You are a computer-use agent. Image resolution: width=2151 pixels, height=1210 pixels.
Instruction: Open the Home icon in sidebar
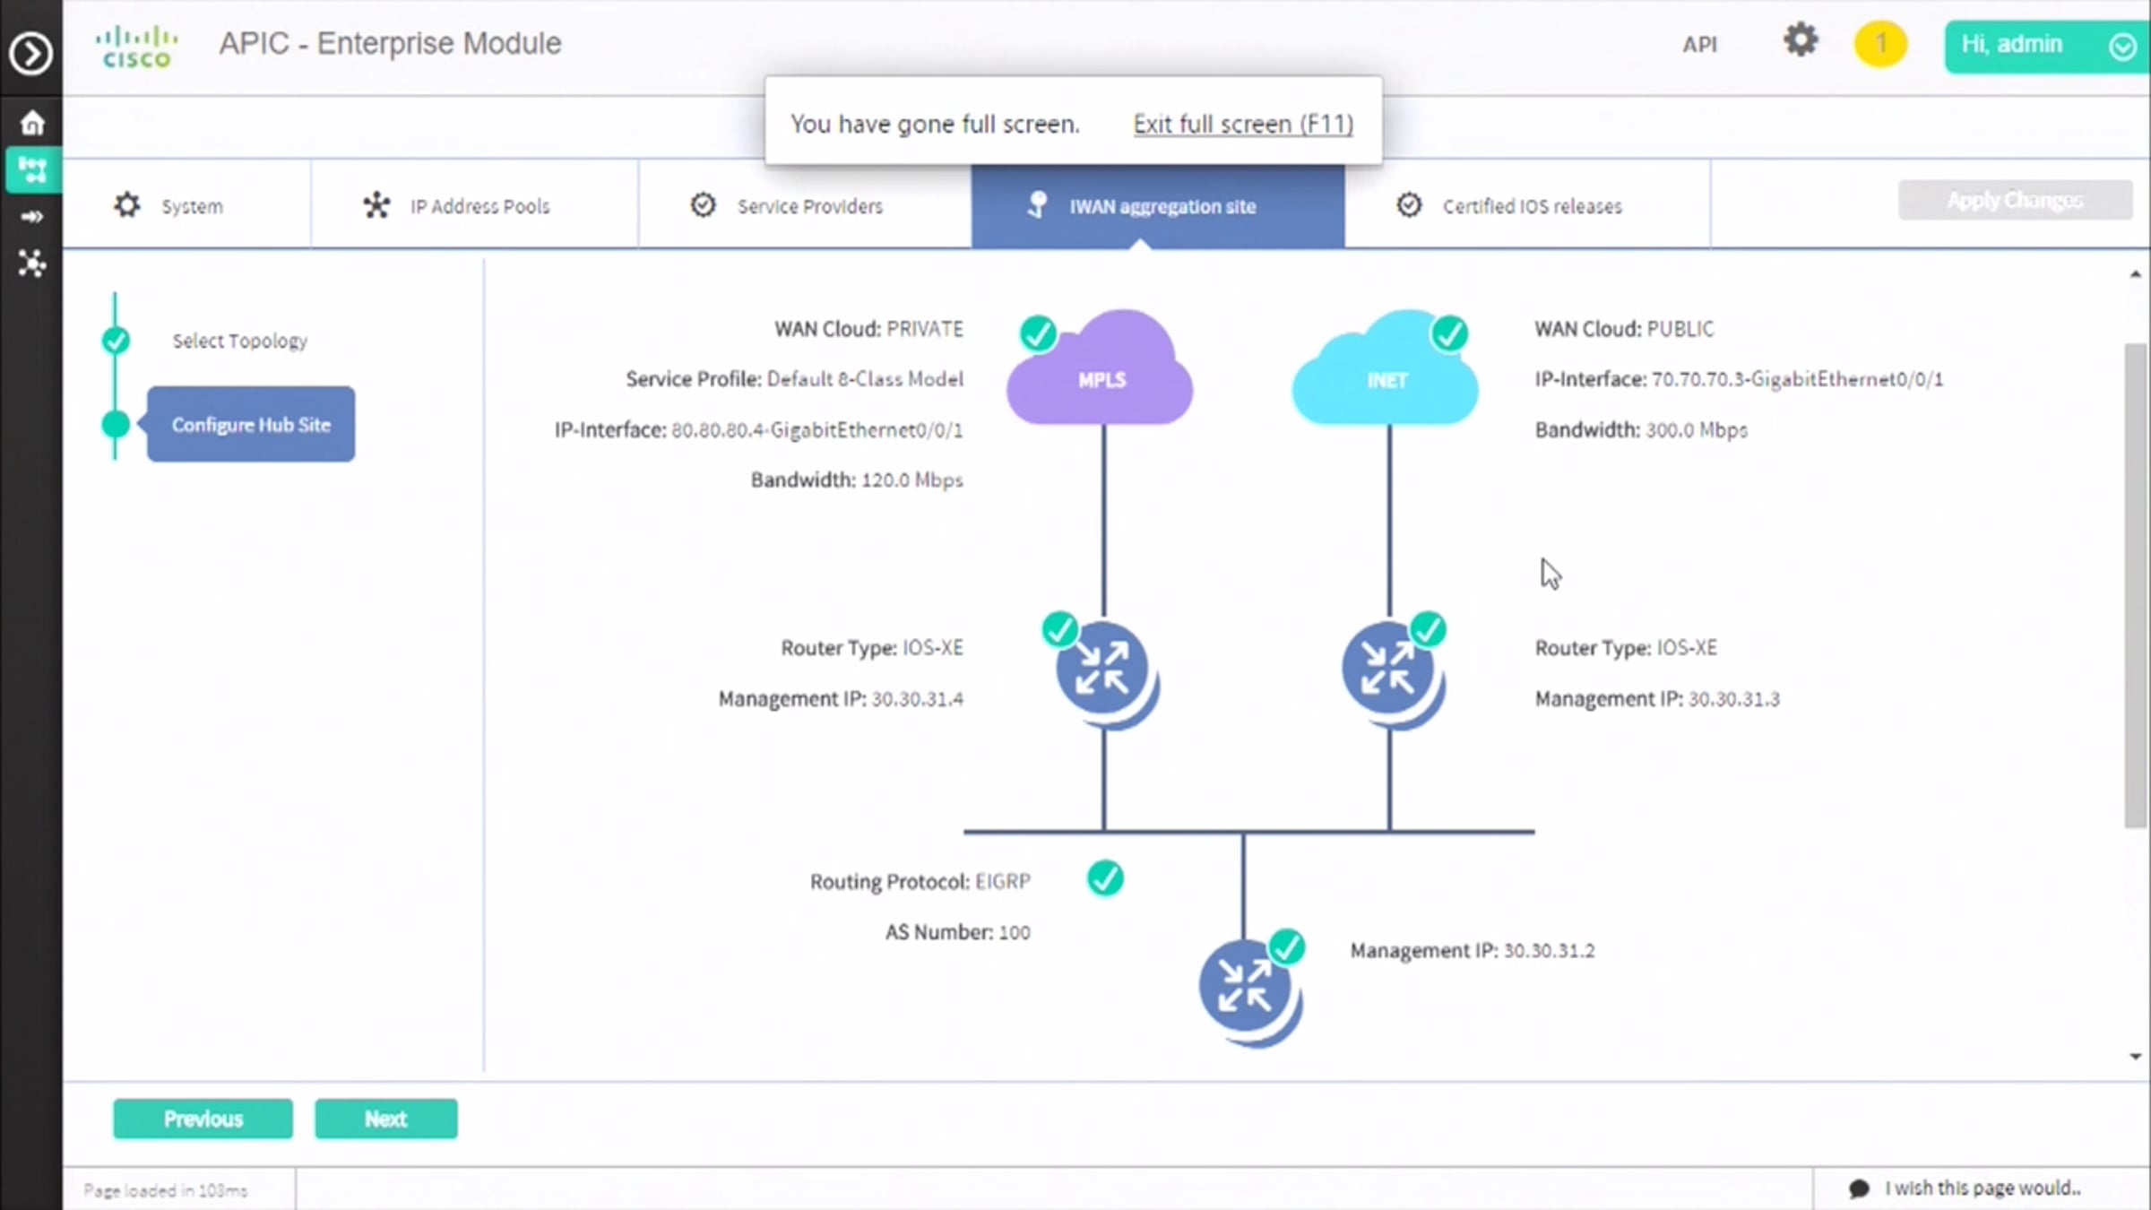(x=32, y=123)
